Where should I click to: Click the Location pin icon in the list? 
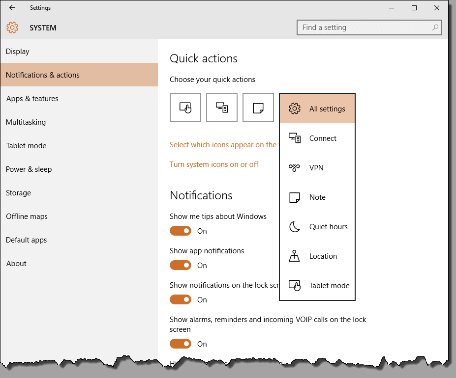pyautogui.click(x=294, y=256)
